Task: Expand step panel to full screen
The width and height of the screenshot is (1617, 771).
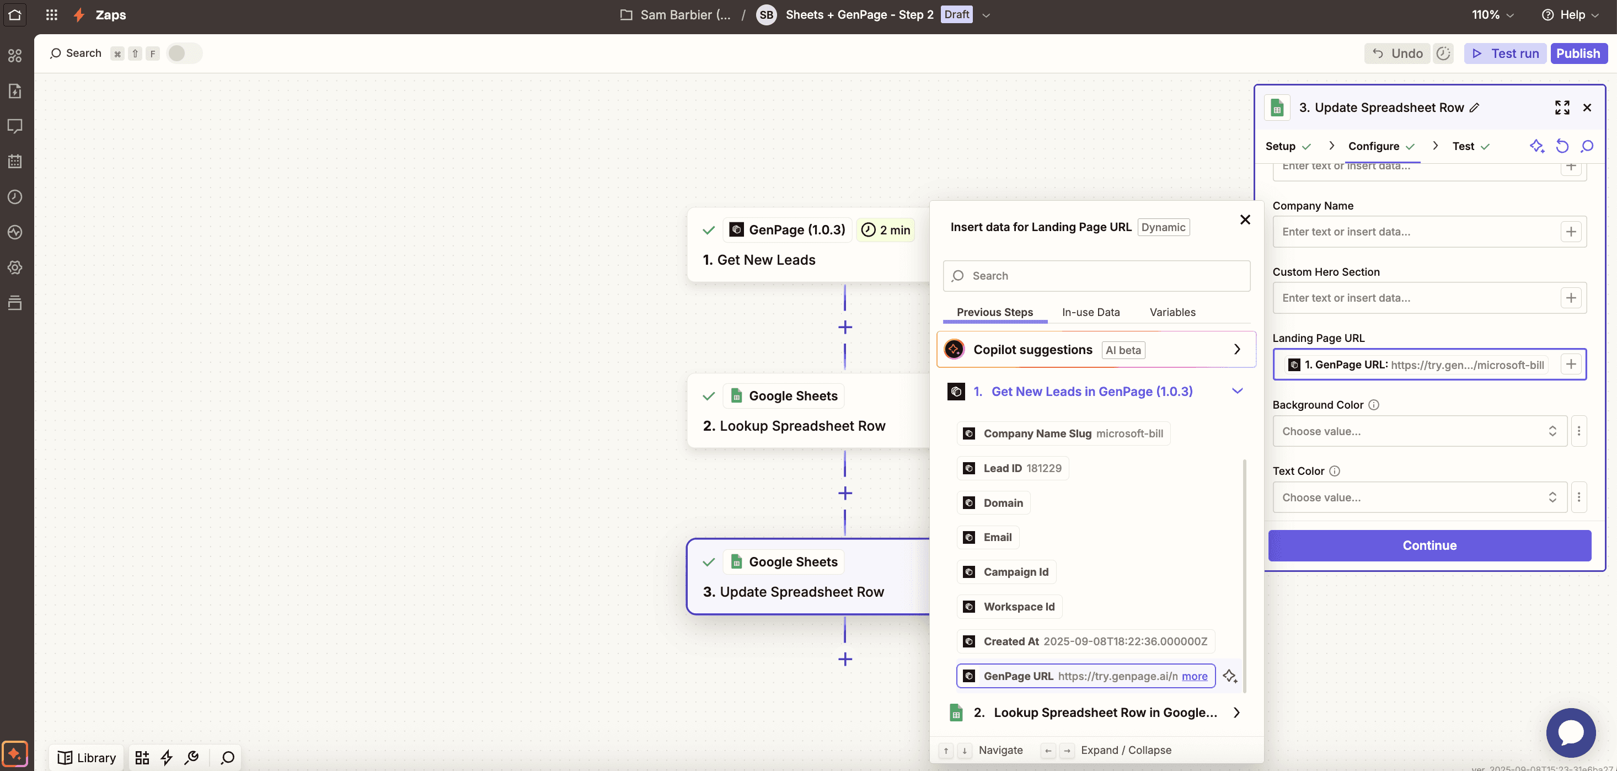Action: [1562, 108]
